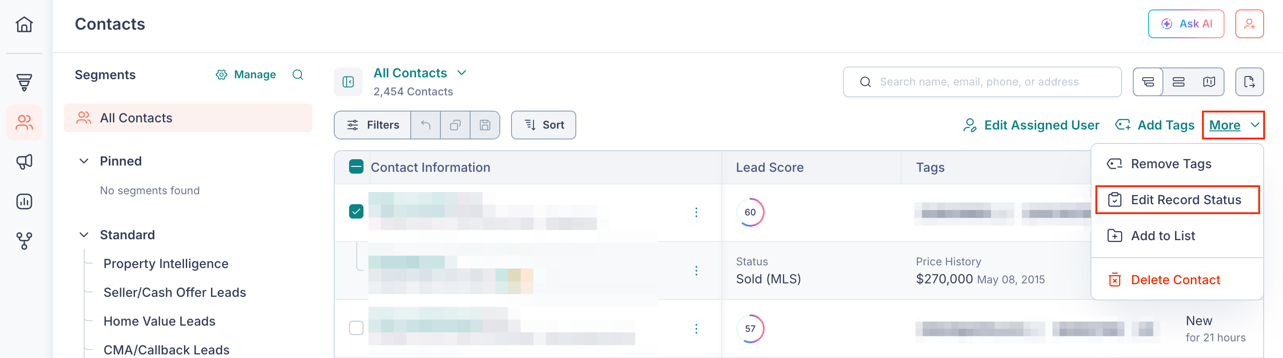Click the add contact icon button
1283x358 pixels.
[x=1249, y=24]
